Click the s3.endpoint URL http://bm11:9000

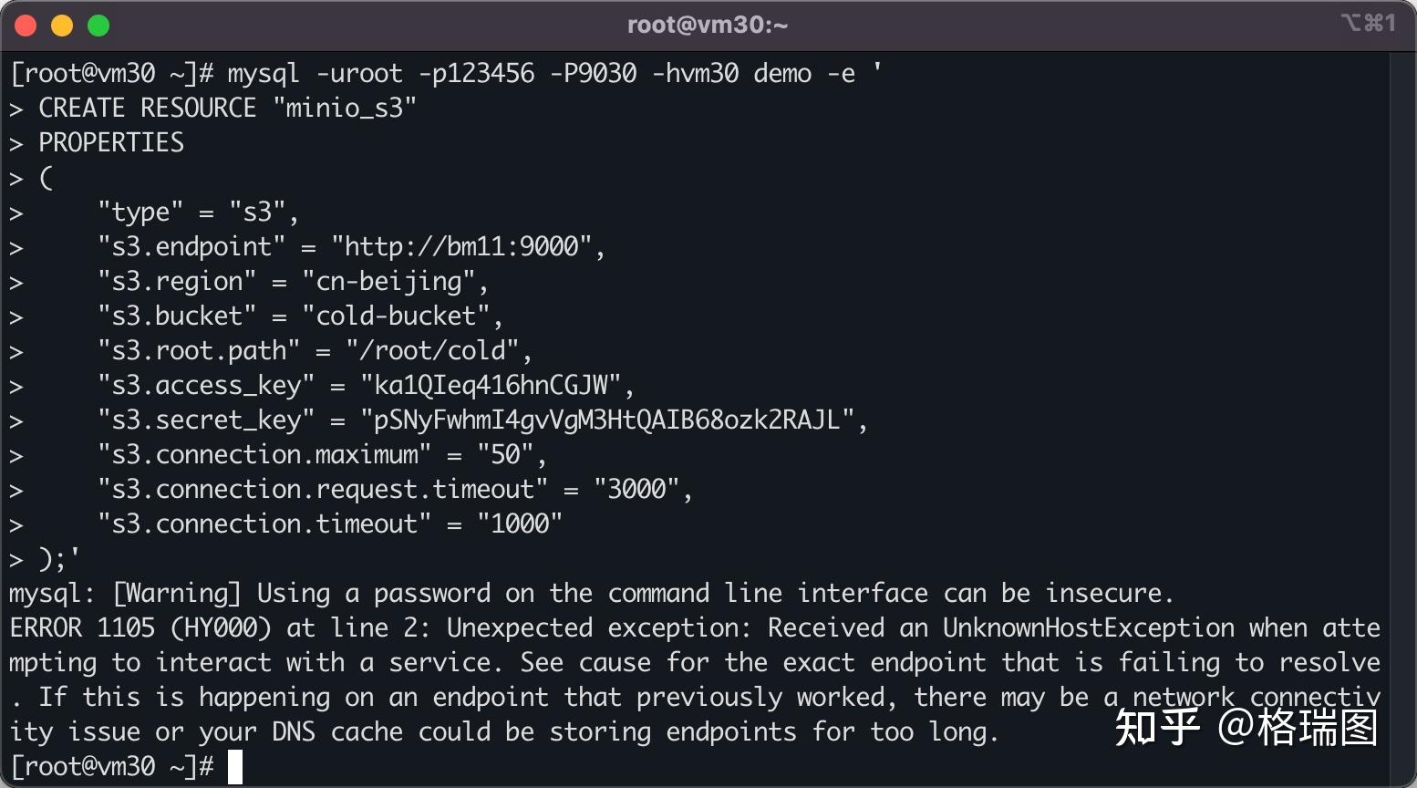pyautogui.click(x=461, y=246)
